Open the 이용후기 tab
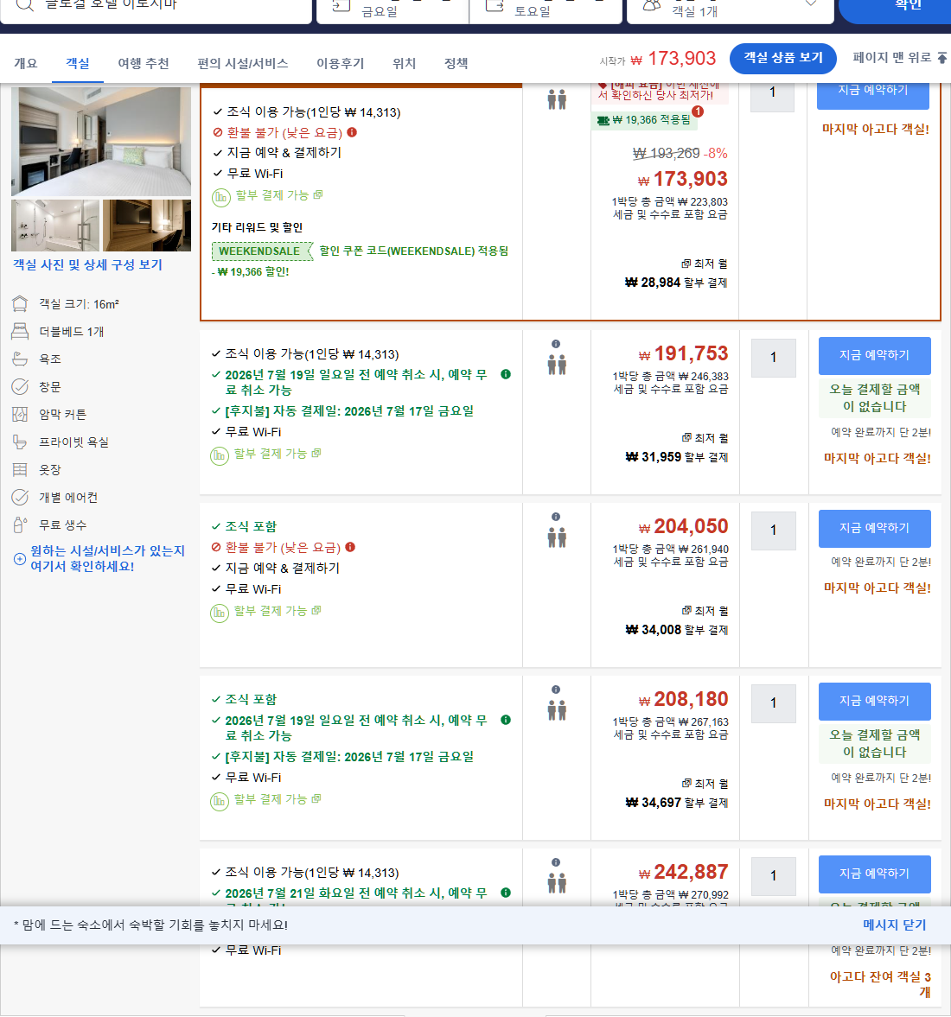The height and width of the screenshot is (1017, 951). click(x=340, y=64)
